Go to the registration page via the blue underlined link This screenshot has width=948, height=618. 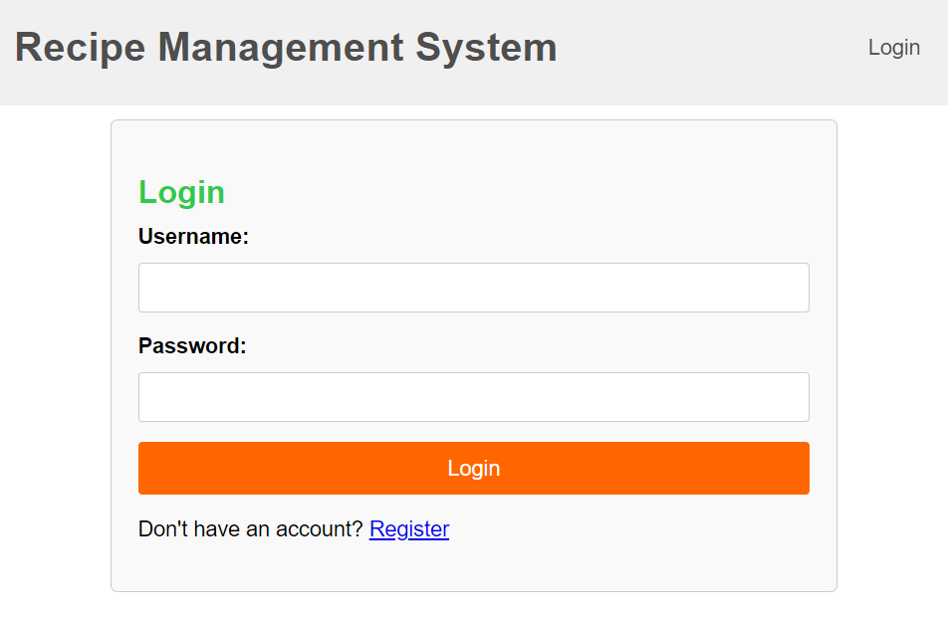(409, 529)
